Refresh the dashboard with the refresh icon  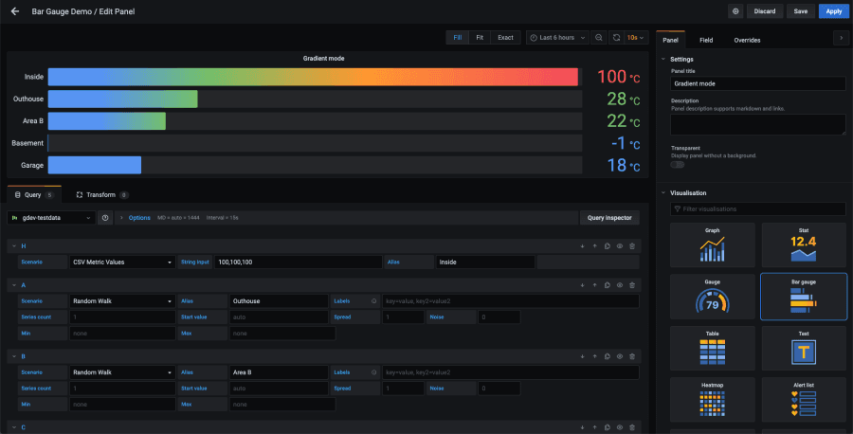[617, 38]
